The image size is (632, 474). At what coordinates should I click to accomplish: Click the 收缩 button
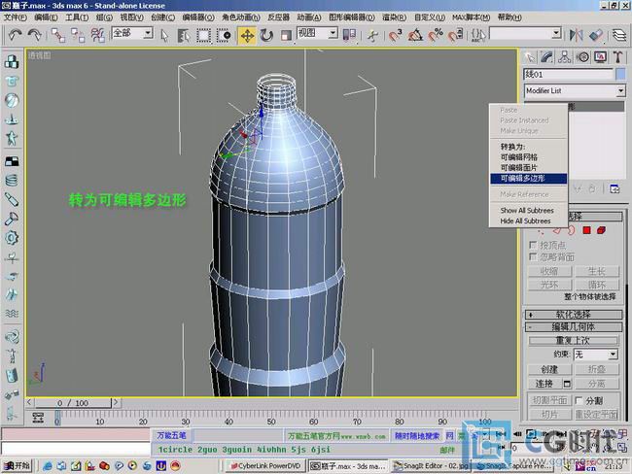[x=549, y=271]
